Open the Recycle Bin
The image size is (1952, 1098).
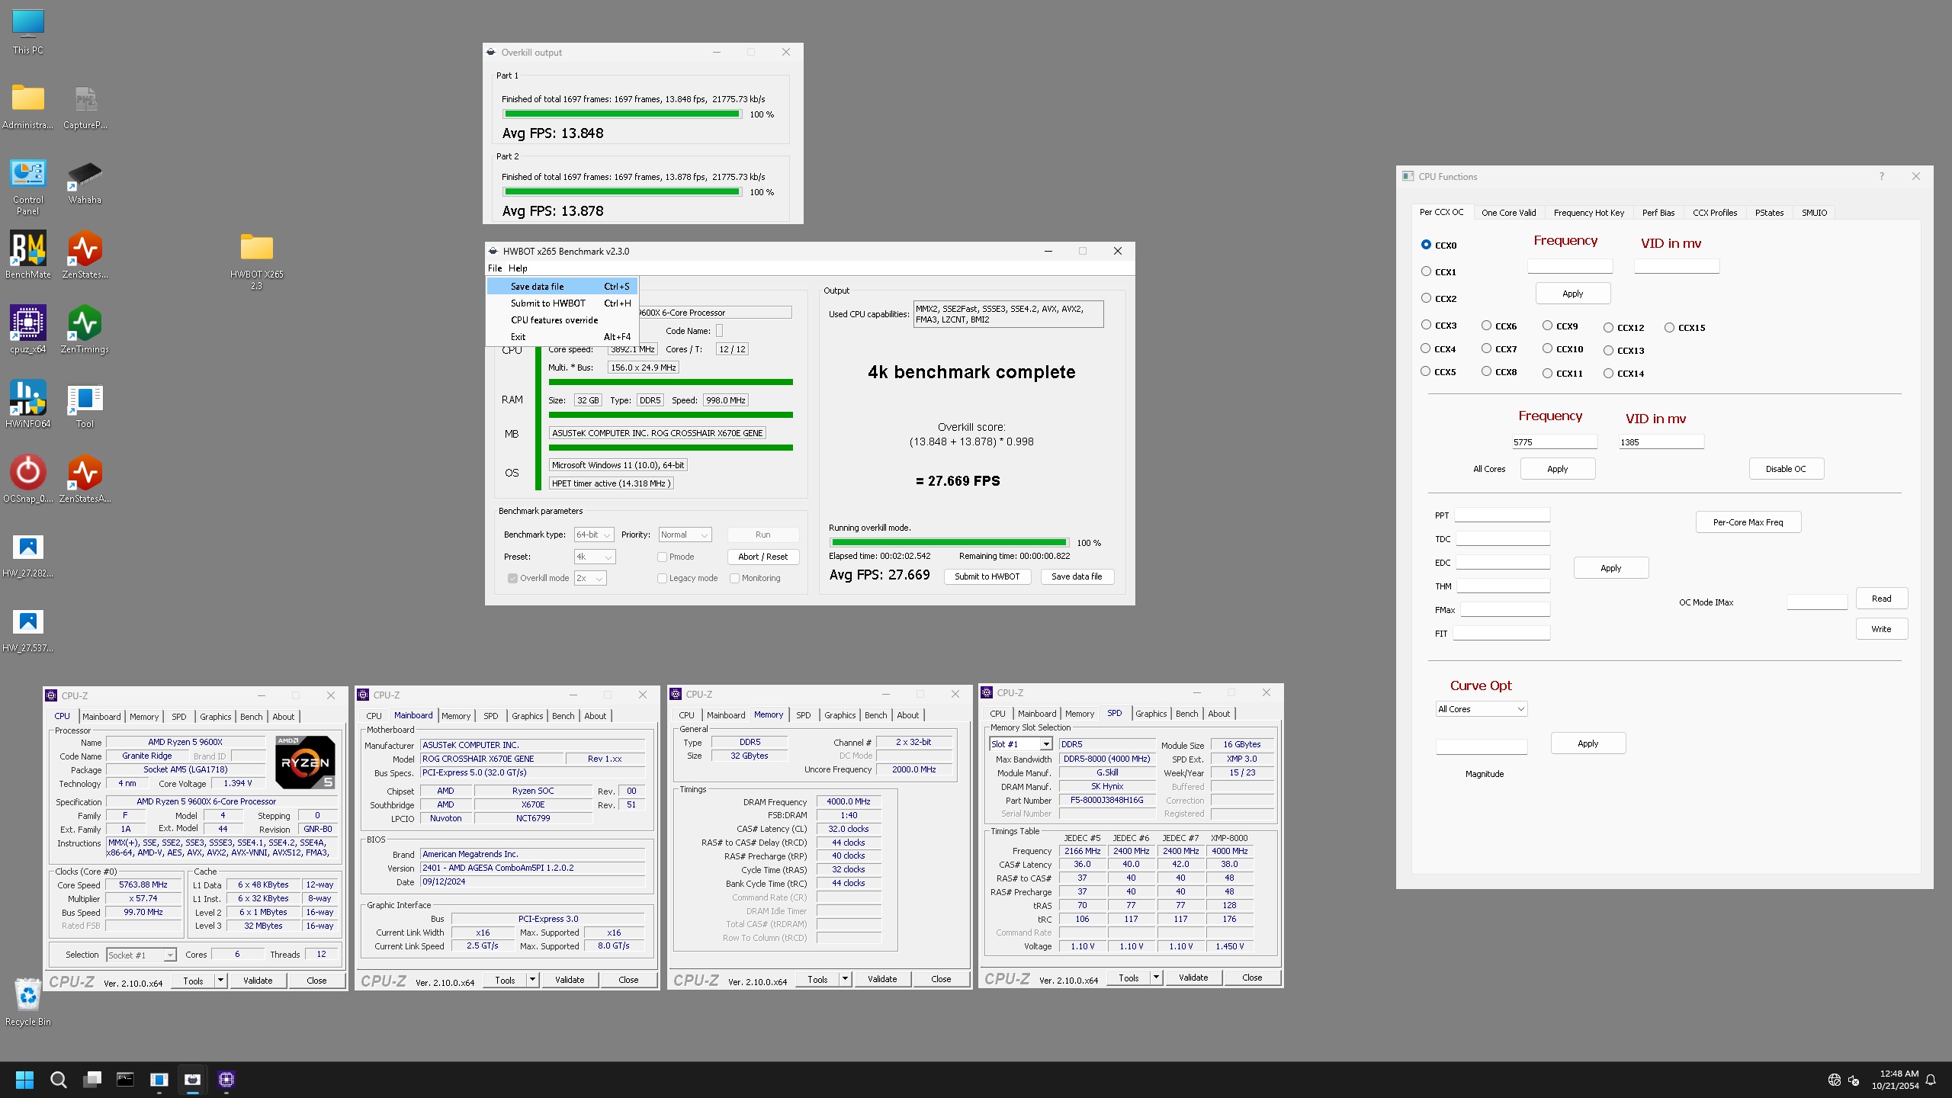pyautogui.click(x=28, y=1002)
